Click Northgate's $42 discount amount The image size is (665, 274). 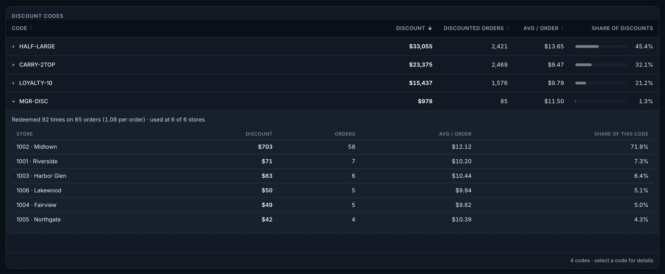[267, 220]
